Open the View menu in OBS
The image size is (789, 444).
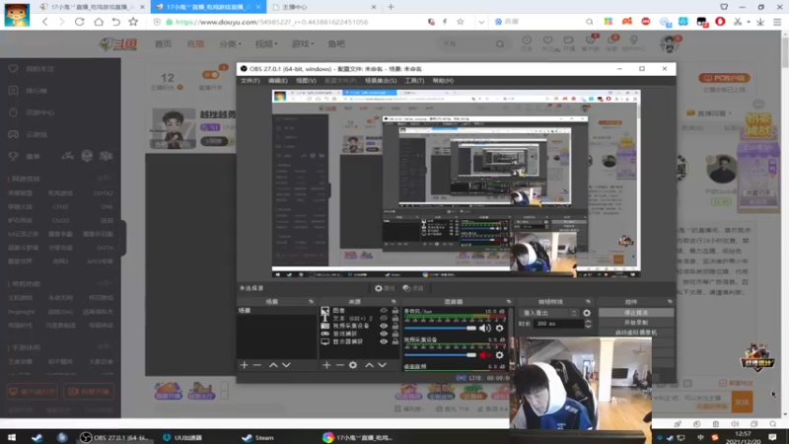[306, 81]
